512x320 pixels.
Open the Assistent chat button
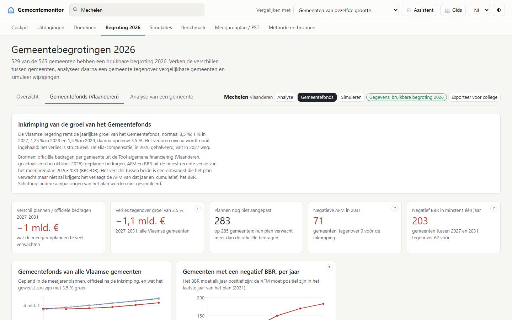(420, 10)
